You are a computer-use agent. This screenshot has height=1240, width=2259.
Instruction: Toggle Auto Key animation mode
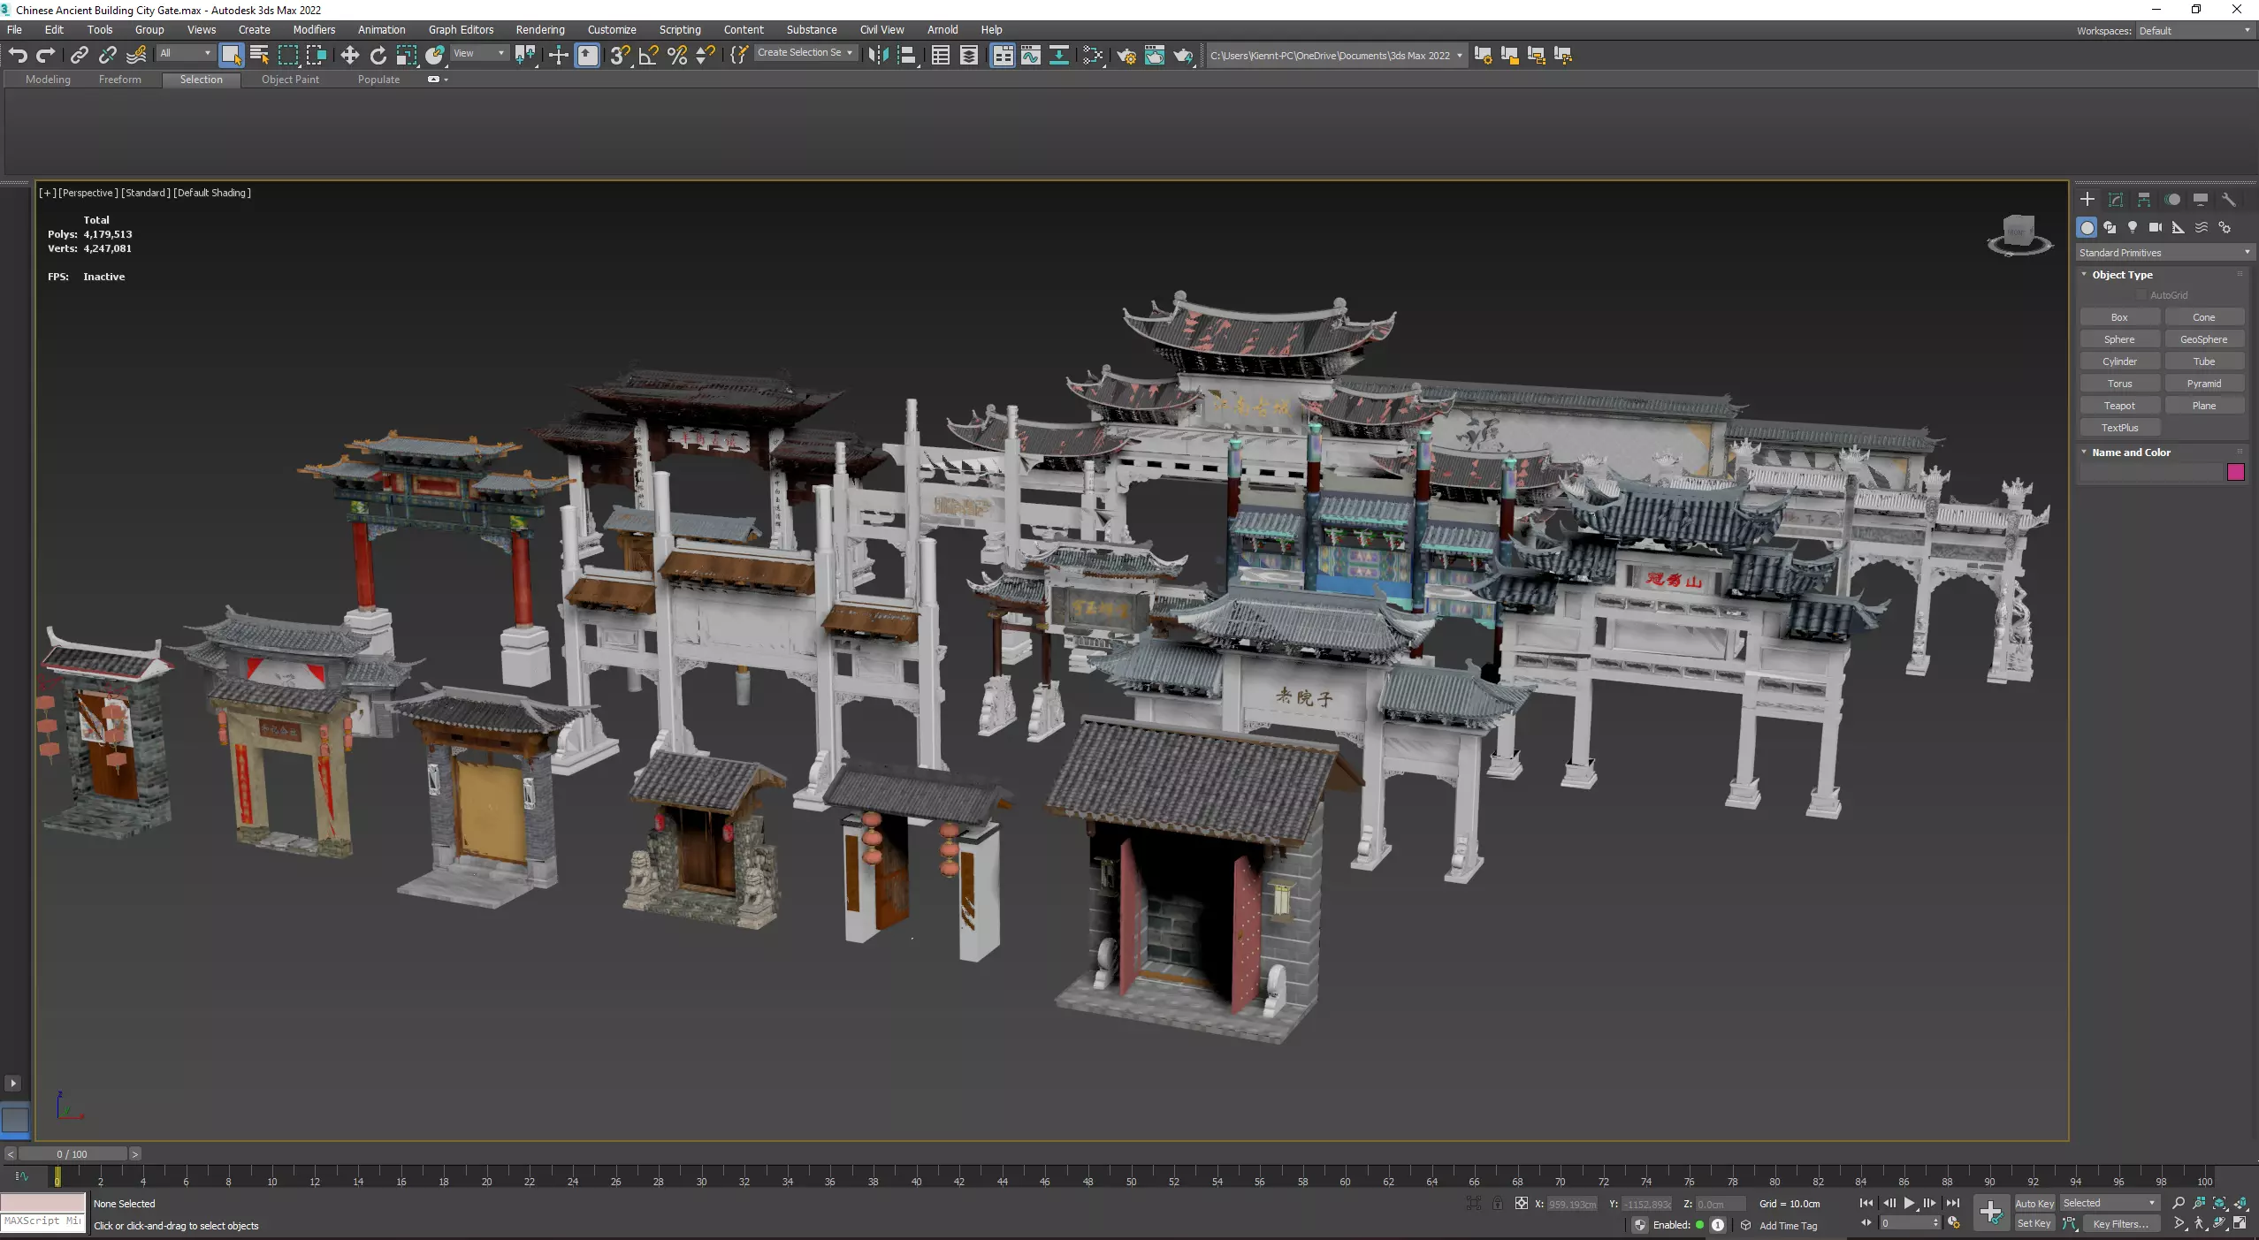(2034, 1203)
